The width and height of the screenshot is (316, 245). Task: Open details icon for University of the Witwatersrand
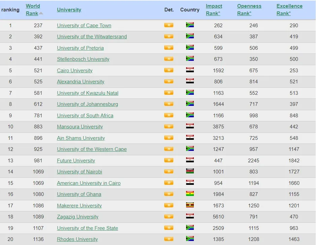coord(169,36)
